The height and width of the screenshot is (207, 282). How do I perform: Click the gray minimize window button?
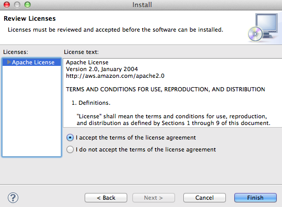pos(17,5)
